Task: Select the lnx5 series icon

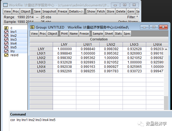Action: (6, 47)
